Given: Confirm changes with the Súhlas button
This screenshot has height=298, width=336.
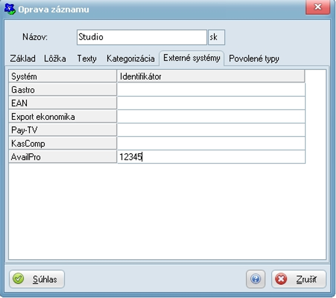Looking at the screenshot, I should pyautogui.click(x=37, y=279).
